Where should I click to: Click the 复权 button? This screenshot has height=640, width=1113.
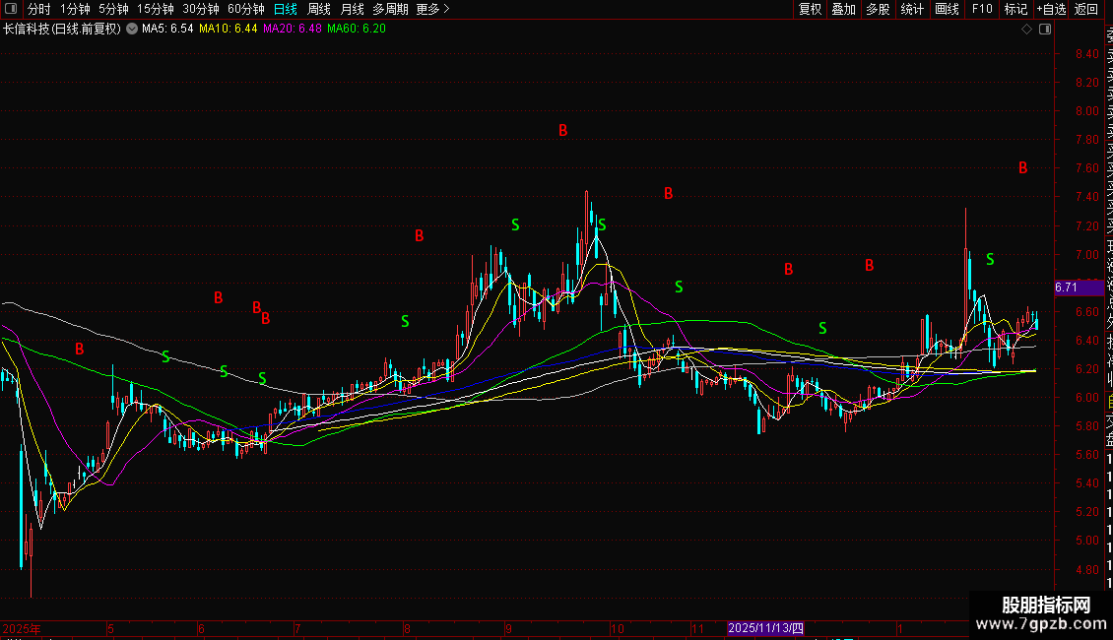click(x=810, y=9)
